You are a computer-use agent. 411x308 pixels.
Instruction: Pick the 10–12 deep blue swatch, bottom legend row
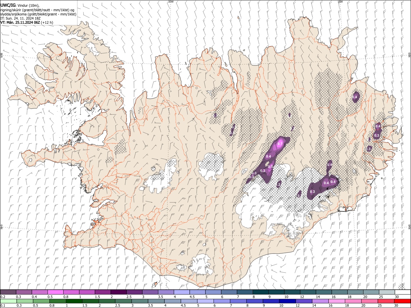point(287,301)
